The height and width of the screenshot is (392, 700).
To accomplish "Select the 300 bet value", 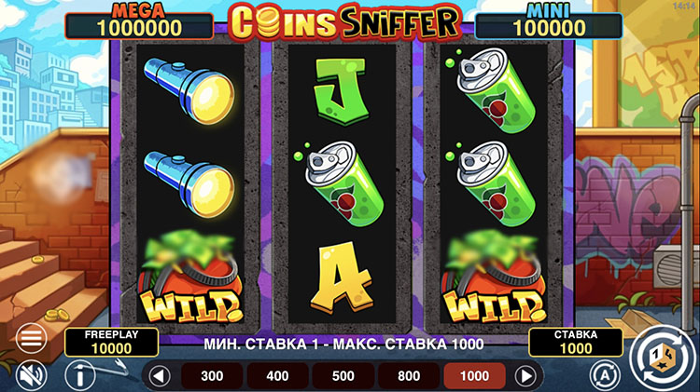I will pyautogui.click(x=212, y=376).
